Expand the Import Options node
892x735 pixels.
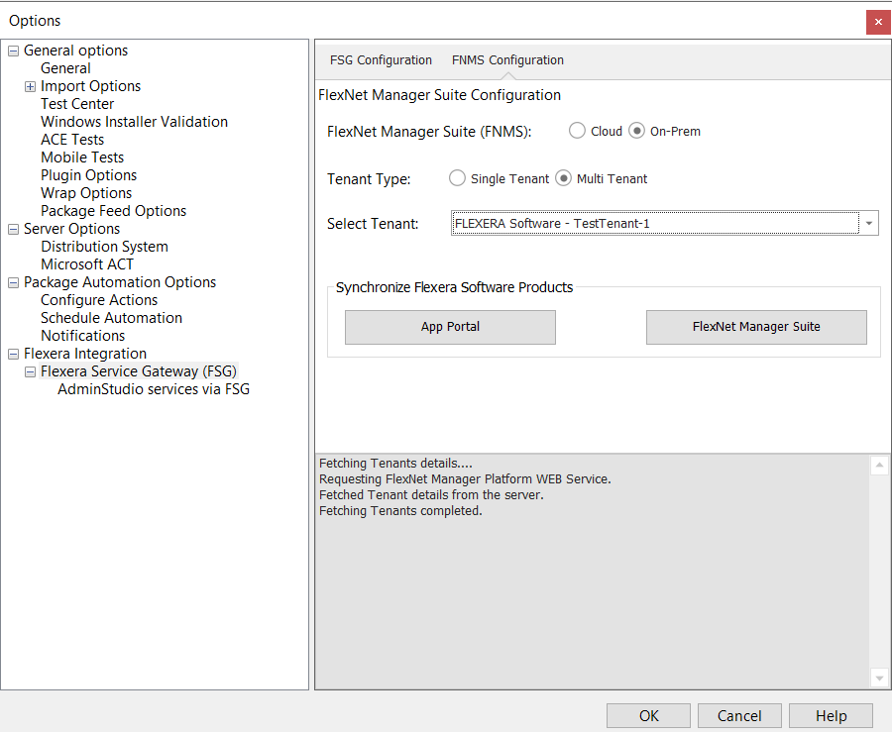pos(31,86)
